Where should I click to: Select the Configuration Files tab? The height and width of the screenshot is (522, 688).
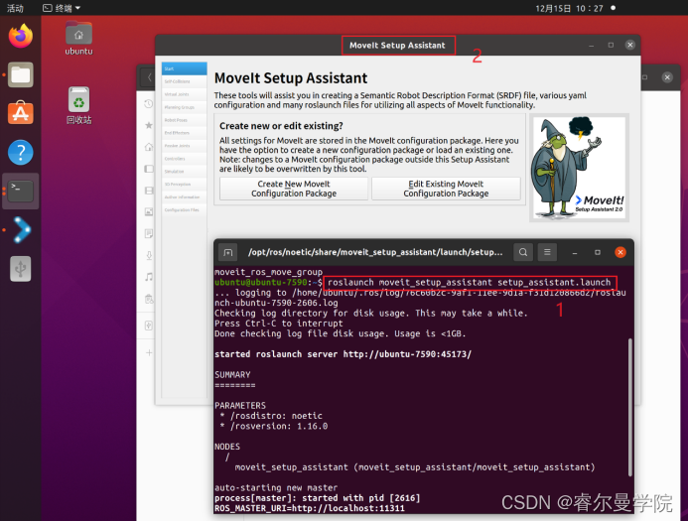(x=185, y=209)
